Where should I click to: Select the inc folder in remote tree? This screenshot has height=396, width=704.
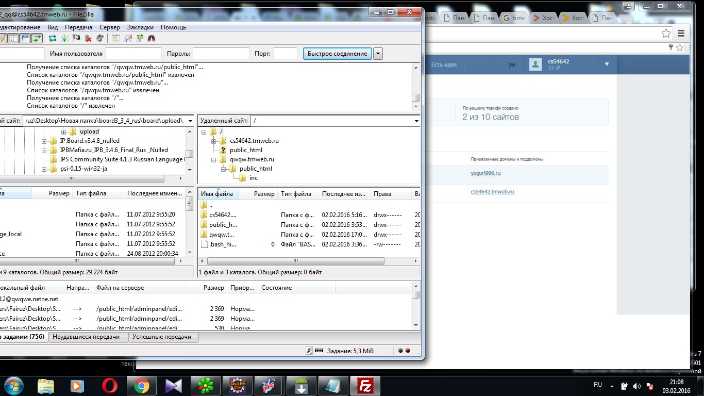253,178
